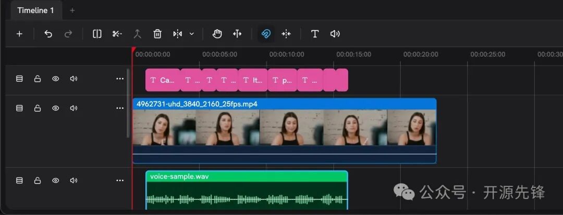The height and width of the screenshot is (215, 563).
Task: Jump to 00:00:20:00 on ruler
Action: click(421, 55)
